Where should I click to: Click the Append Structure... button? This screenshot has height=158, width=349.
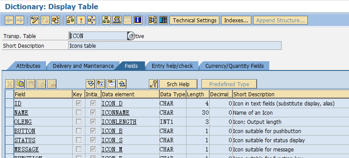280,20
